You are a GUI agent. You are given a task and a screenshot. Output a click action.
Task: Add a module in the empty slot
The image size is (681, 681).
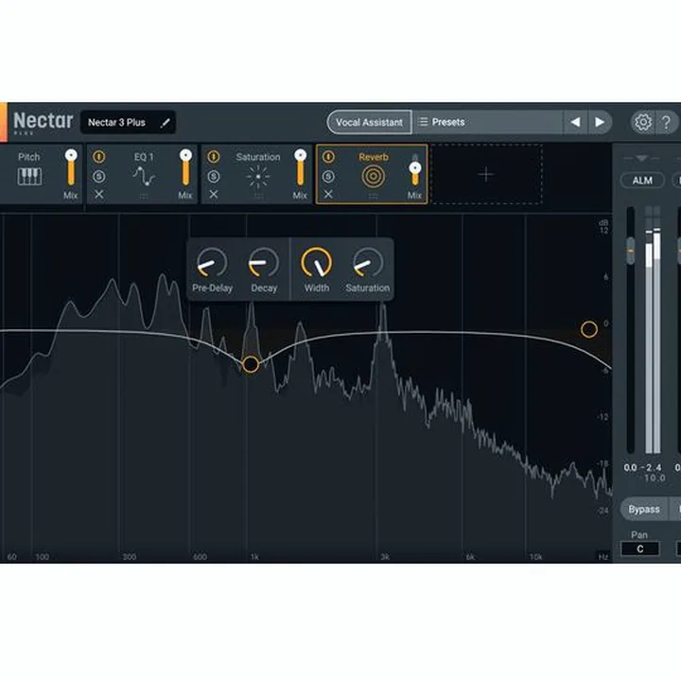click(486, 174)
